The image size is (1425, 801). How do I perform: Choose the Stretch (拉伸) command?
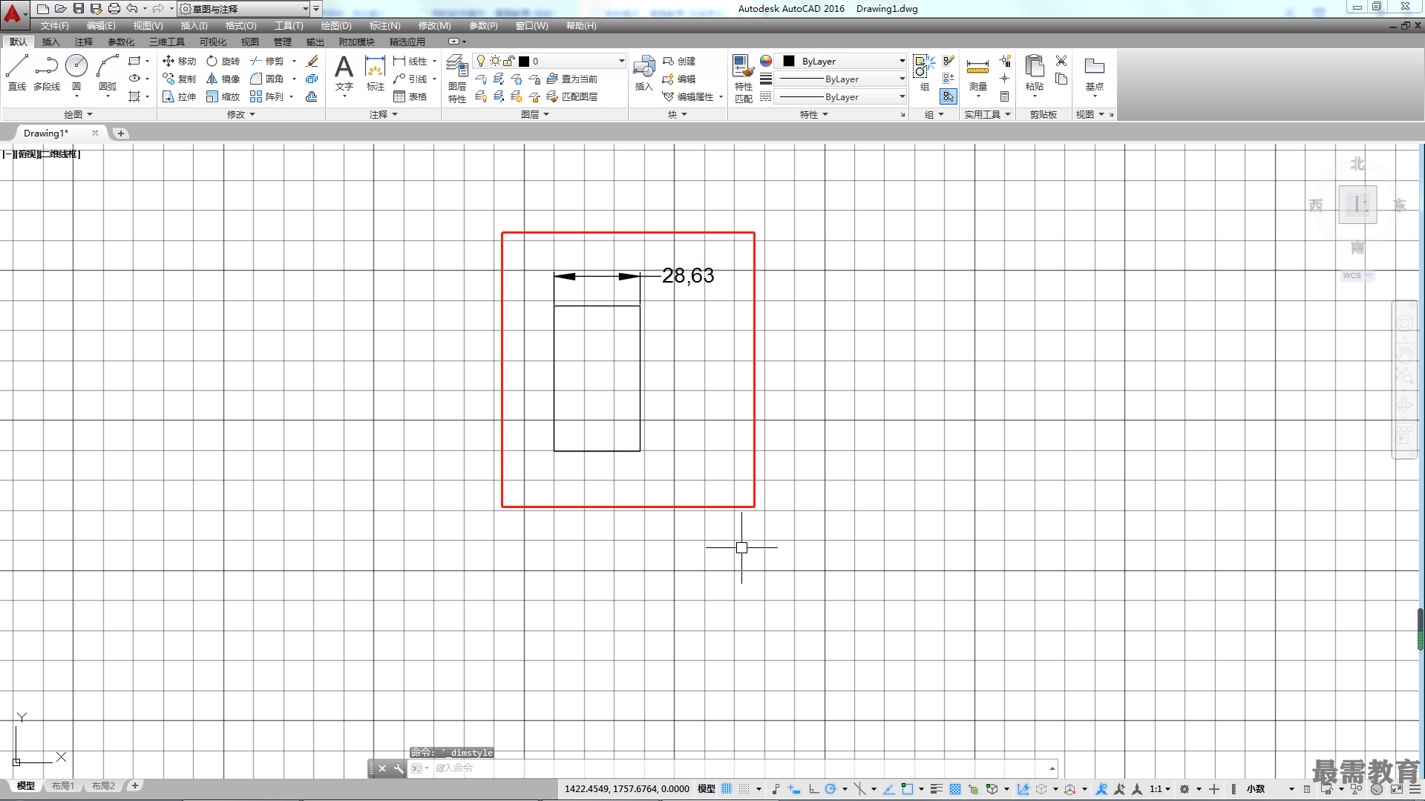pyautogui.click(x=179, y=96)
